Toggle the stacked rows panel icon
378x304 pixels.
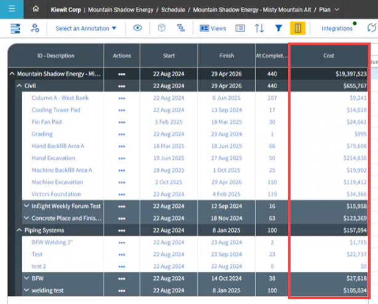pyautogui.click(x=15, y=28)
